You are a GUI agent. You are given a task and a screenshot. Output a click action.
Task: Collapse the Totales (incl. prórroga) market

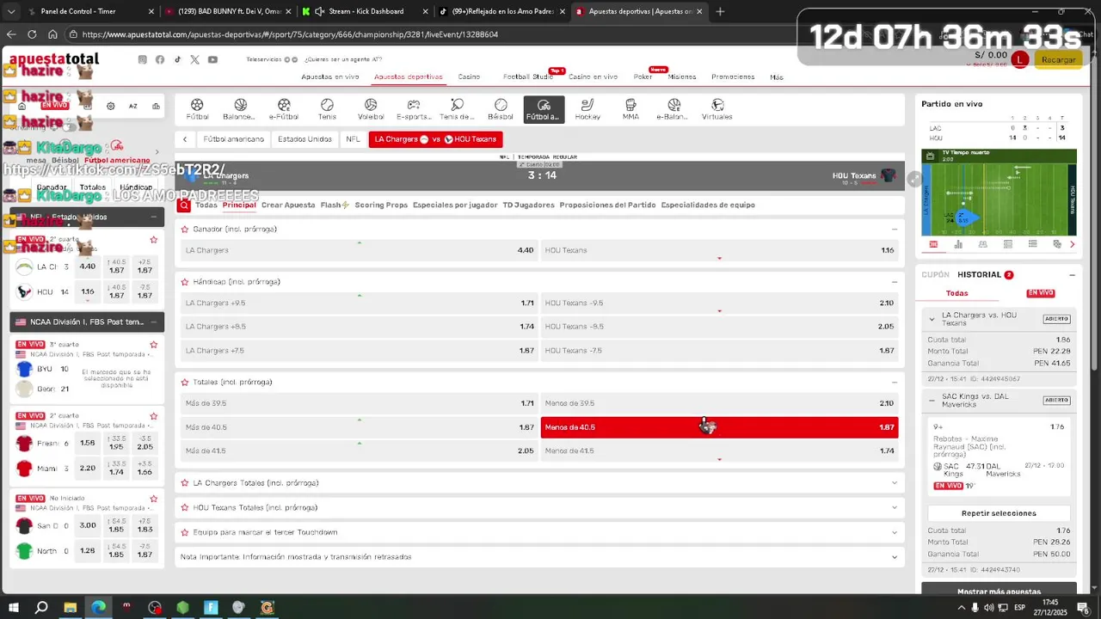tap(895, 383)
